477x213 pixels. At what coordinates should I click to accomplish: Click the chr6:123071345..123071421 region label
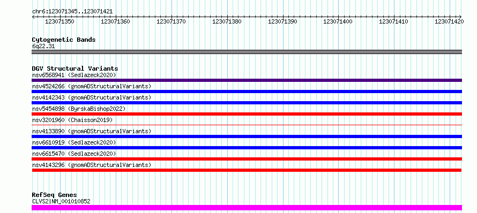coord(72,12)
